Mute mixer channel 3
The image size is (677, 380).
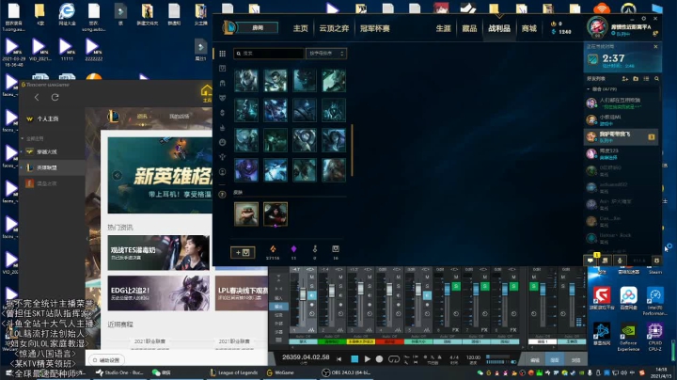pyautogui.click(x=370, y=277)
